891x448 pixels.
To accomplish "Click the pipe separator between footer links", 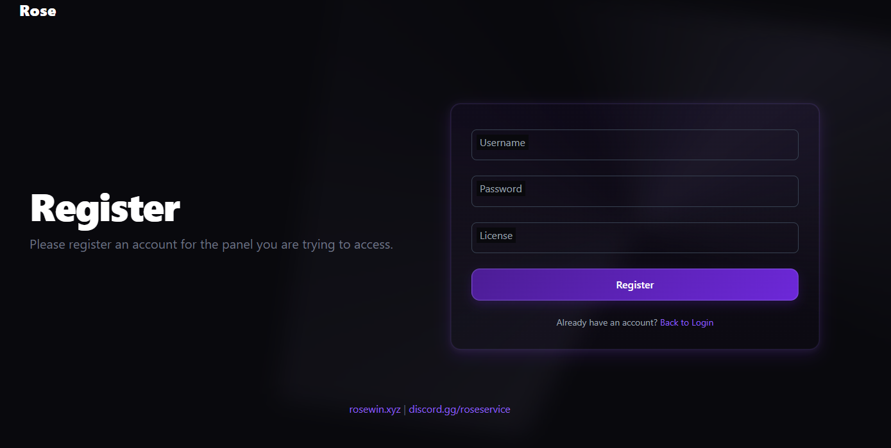I will [x=405, y=409].
